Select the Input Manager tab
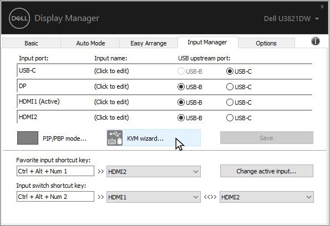This screenshot has height=226, width=330. pyautogui.click(x=207, y=43)
